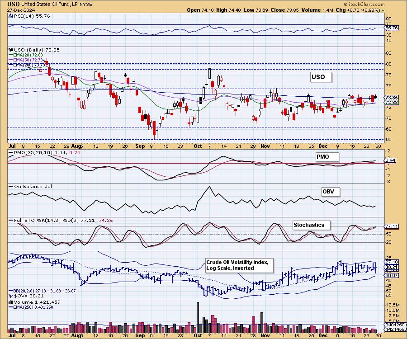The width and height of the screenshot is (407, 339).
Task: Select the OBV annotation box
Action: click(x=331, y=192)
